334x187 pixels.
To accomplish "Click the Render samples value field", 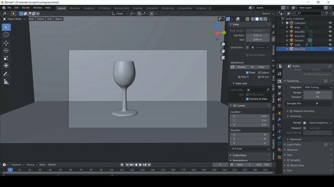I will coord(318,92).
